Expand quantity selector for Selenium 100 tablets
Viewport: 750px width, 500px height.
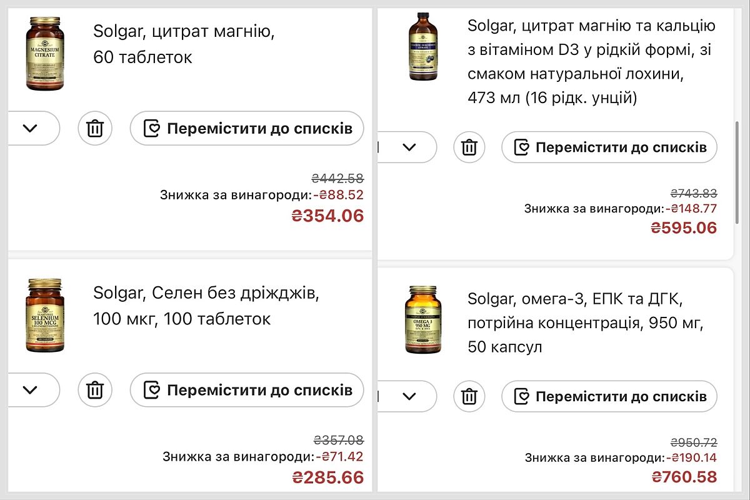[30, 391]
